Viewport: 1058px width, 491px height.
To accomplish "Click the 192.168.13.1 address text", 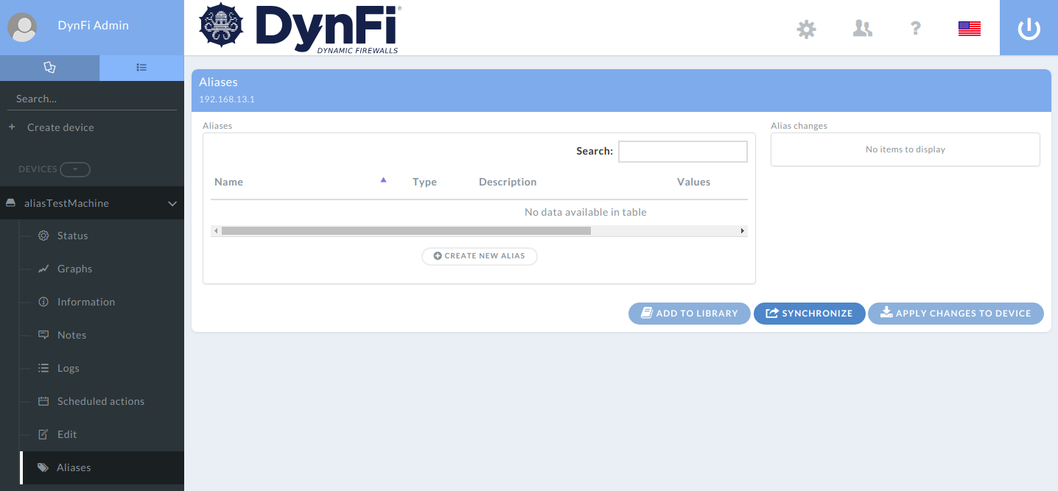I will (227, 99).
